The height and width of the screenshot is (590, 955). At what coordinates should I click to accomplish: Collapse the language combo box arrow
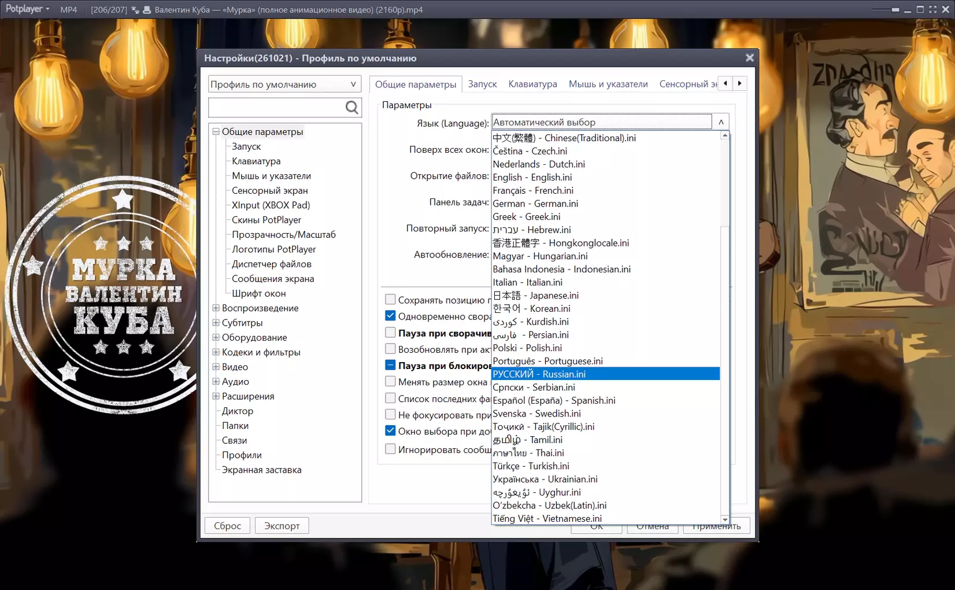pos(721,122)
